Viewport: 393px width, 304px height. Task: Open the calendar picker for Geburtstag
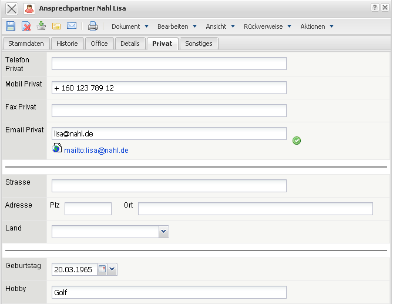[102, 269]
